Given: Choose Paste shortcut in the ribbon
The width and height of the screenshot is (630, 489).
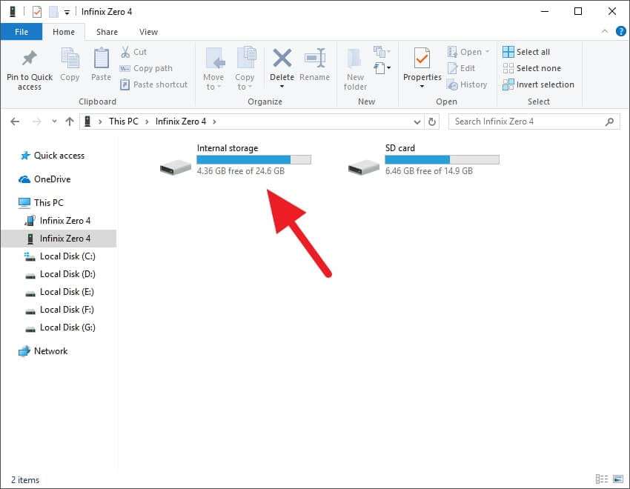Looking at the screenshot, I should coord(153,84).
